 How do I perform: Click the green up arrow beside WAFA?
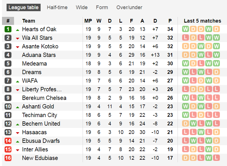point(17,81)
